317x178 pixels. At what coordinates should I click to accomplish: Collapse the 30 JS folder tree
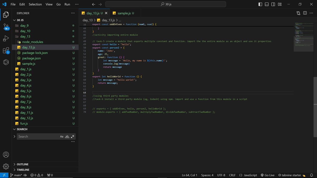(x=15, y=20)
